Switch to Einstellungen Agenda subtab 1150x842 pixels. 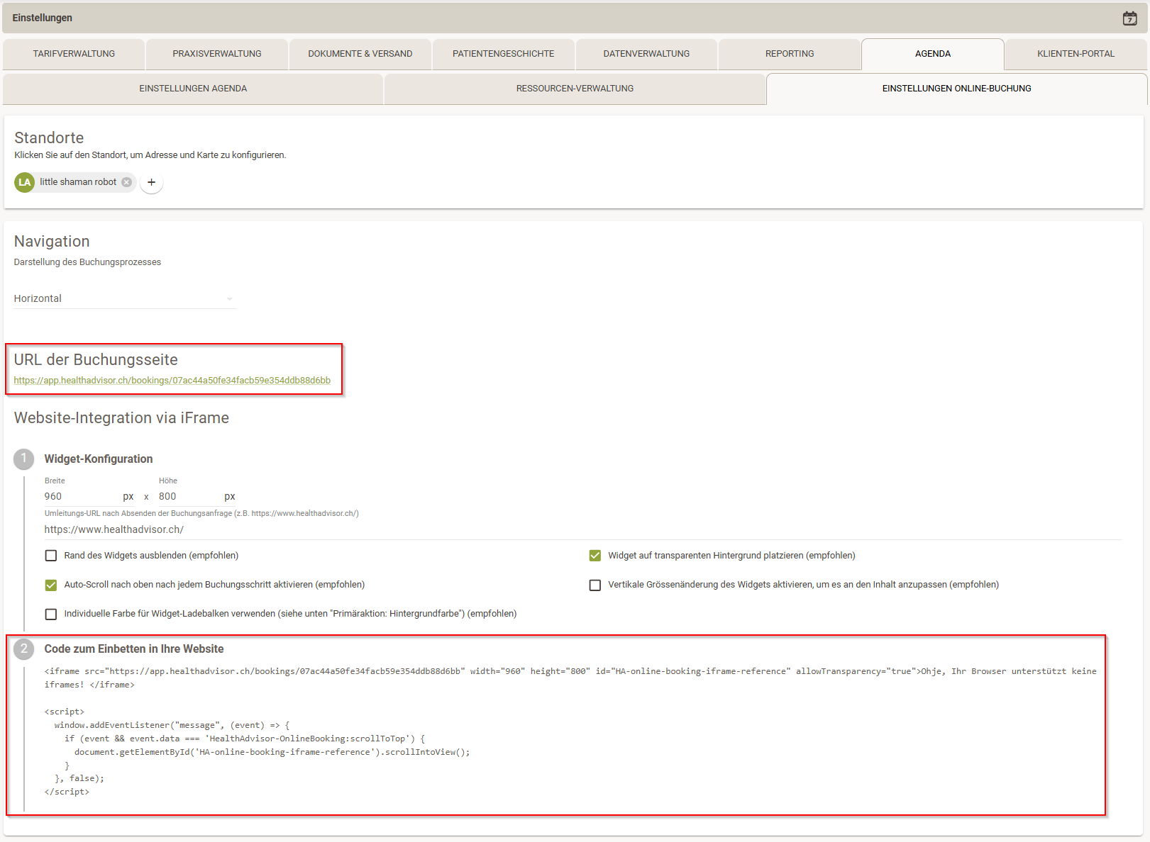click(x=193, y=89)
